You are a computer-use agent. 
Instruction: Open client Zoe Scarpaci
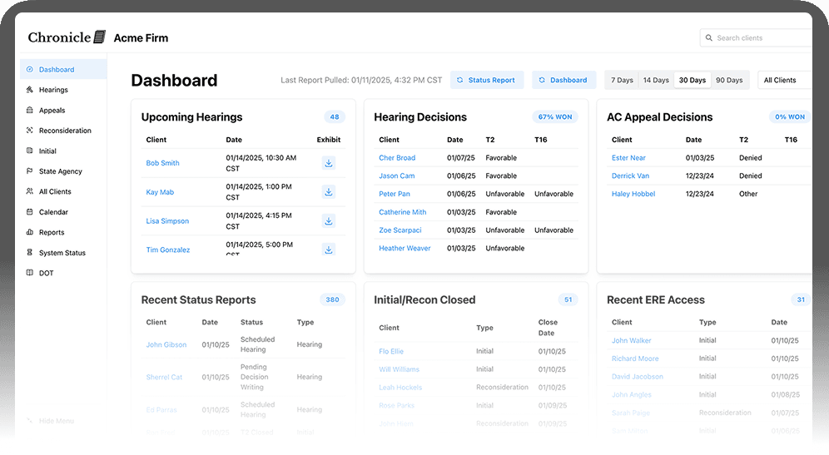[x=400, y=230]
